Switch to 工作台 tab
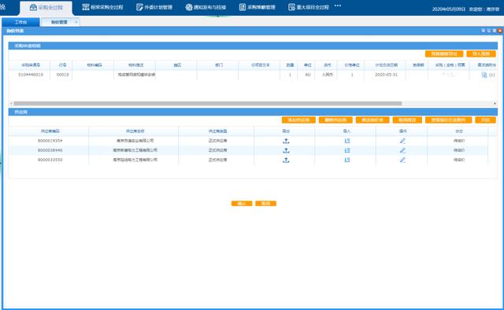Viewport: 504px width, 310px height. (21, 22)
